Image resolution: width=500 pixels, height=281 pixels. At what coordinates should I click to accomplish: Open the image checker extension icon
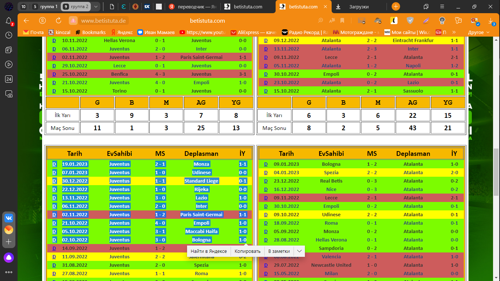point(475,21)
